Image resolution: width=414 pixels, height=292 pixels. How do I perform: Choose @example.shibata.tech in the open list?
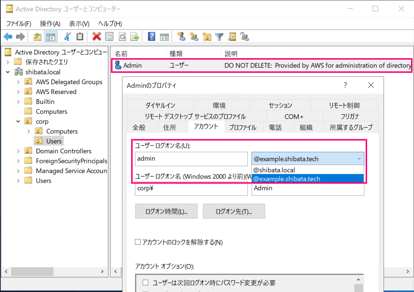pos(308,179)
